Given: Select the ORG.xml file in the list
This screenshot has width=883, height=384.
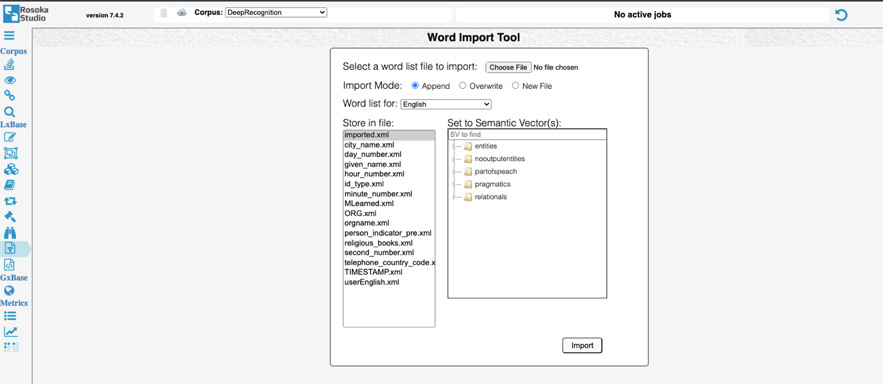Looking at the screenshot, I should 360,213.
